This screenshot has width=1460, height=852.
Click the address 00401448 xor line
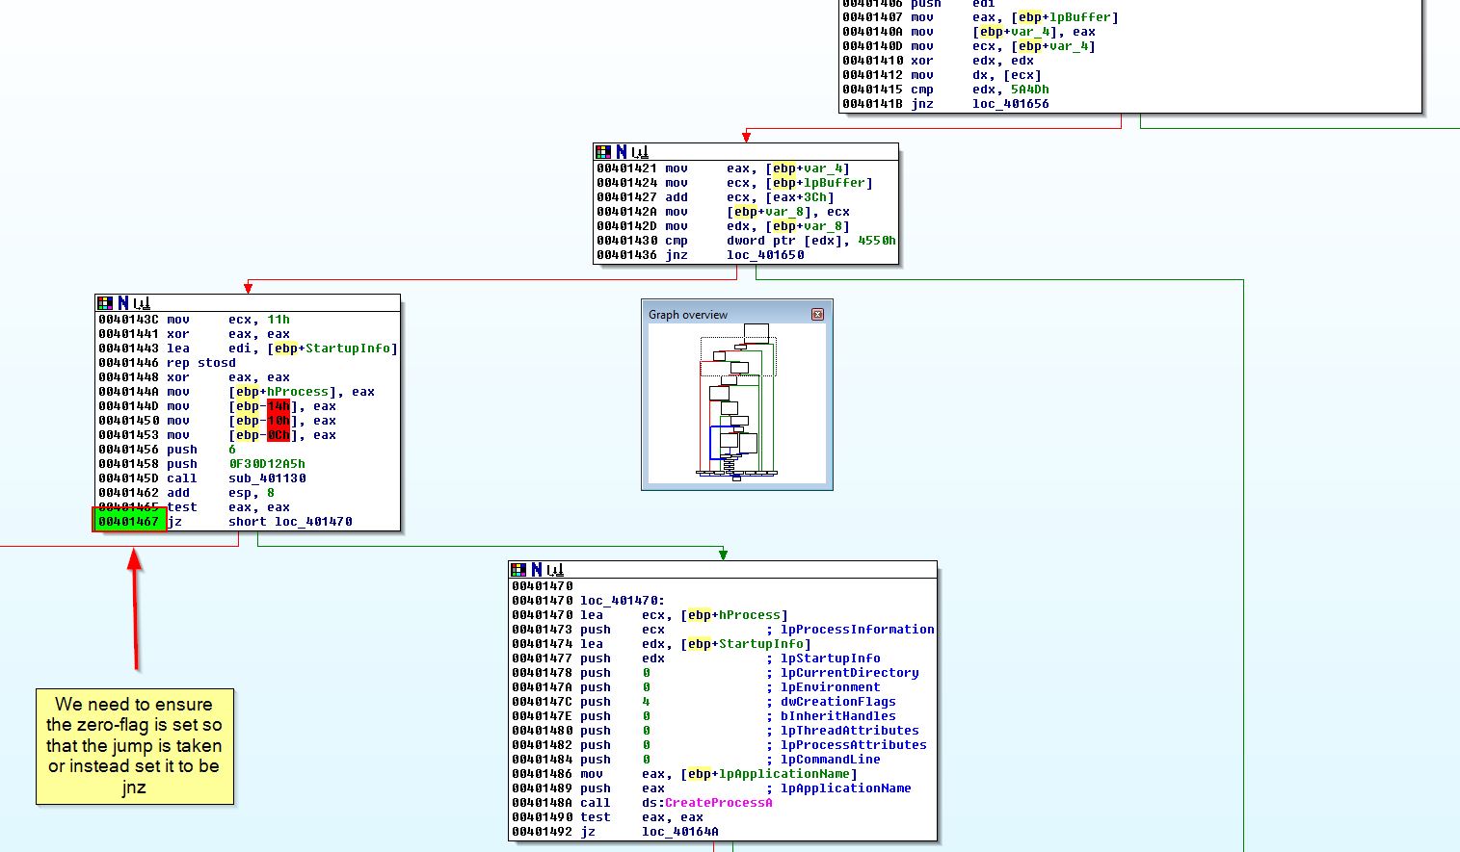[x=194, y=377]
